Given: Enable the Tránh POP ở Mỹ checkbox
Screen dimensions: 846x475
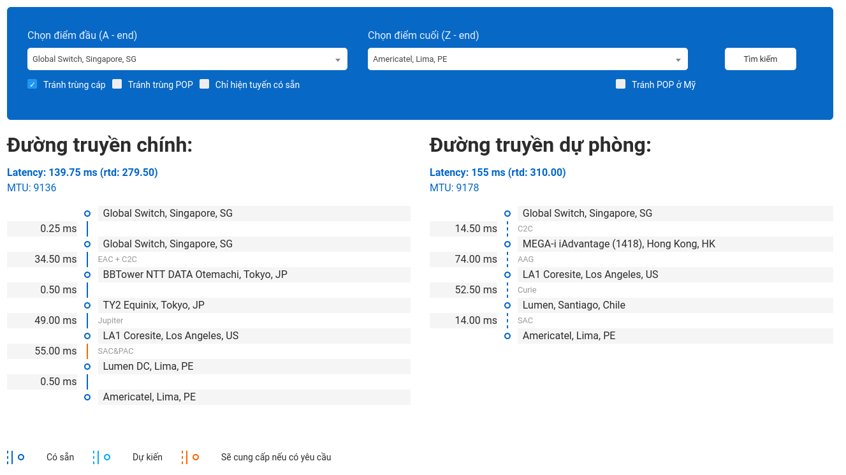Looking at the screenshot, I should pos(620,84).
